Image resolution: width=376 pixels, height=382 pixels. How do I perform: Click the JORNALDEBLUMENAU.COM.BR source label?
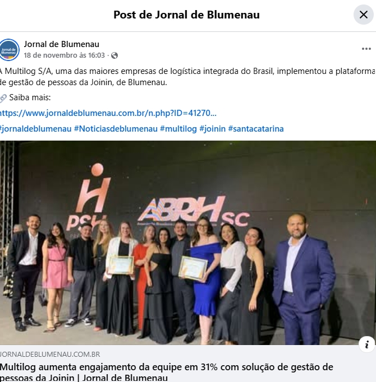point(50,354)
